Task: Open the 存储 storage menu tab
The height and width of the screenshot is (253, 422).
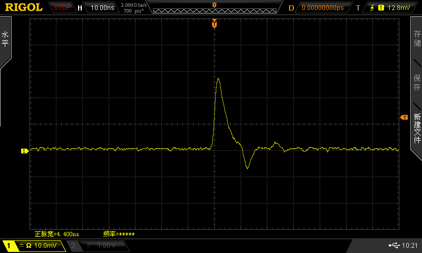Action: click(x=417, y=38)
